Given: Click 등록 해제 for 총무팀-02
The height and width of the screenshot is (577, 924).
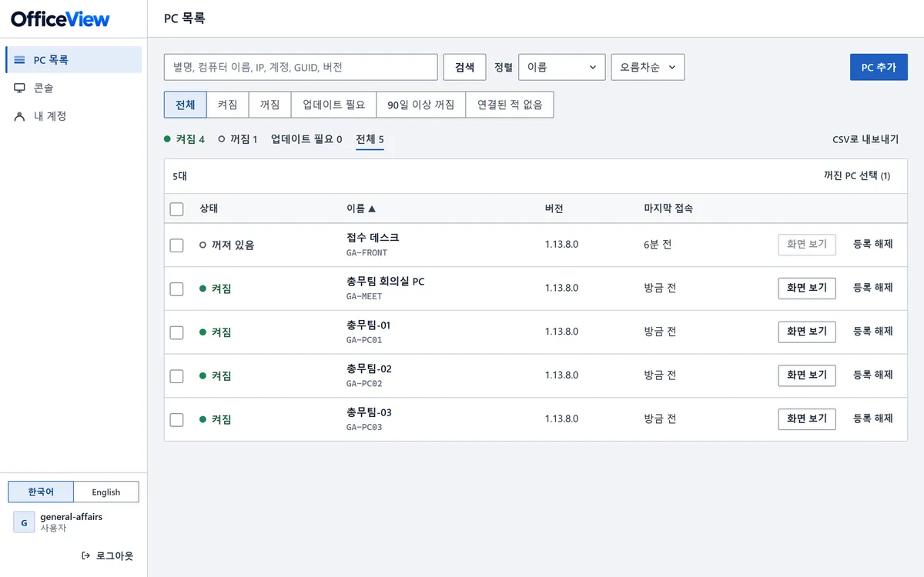Looking at the screenshot, I should [x=873, y=375].
